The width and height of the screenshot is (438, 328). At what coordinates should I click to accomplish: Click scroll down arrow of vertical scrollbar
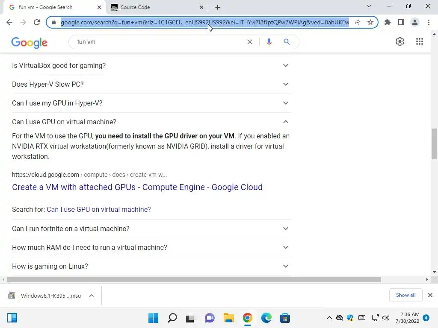(x=434, y=272)
